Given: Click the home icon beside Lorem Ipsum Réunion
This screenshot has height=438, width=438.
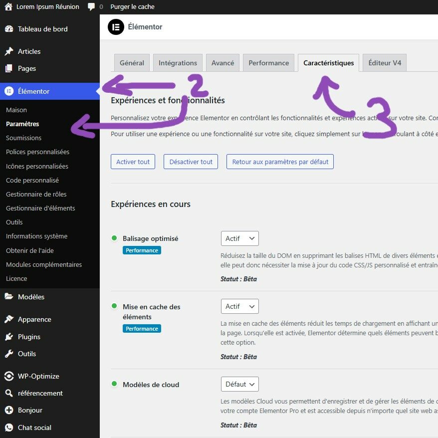Looking at the screenshot, I should pyautogui.click(x=8, y=6).
